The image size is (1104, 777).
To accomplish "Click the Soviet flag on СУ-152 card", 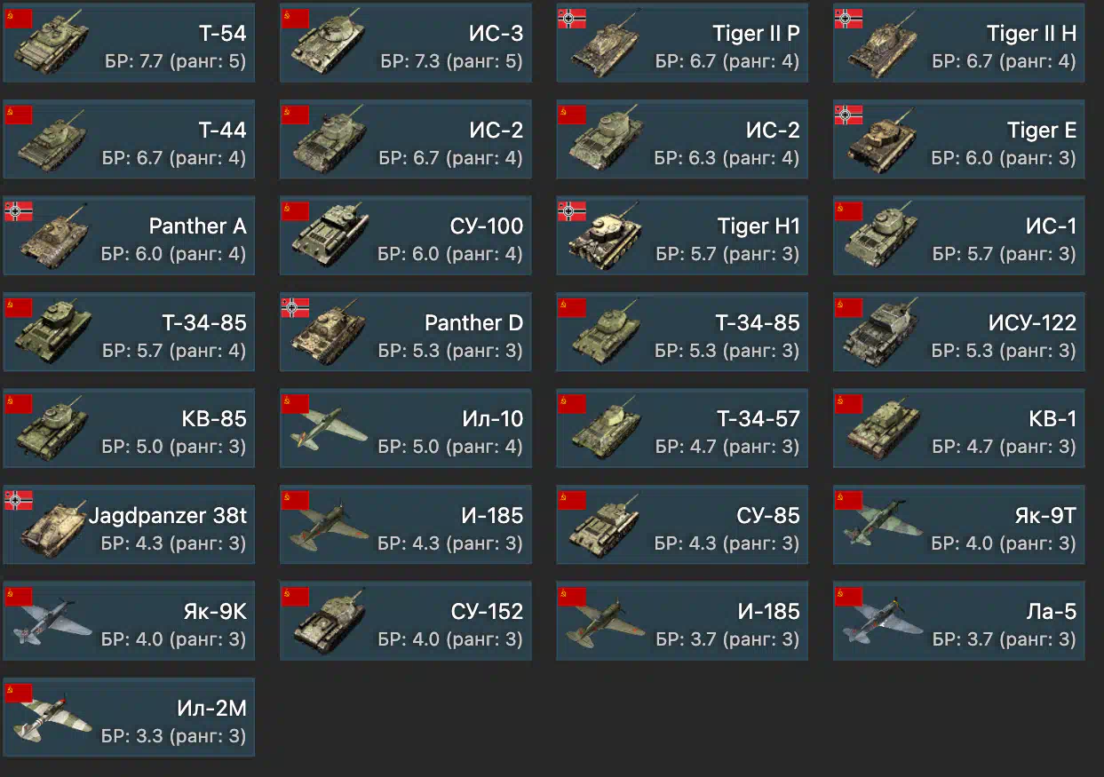I will [x=296, y=596].
